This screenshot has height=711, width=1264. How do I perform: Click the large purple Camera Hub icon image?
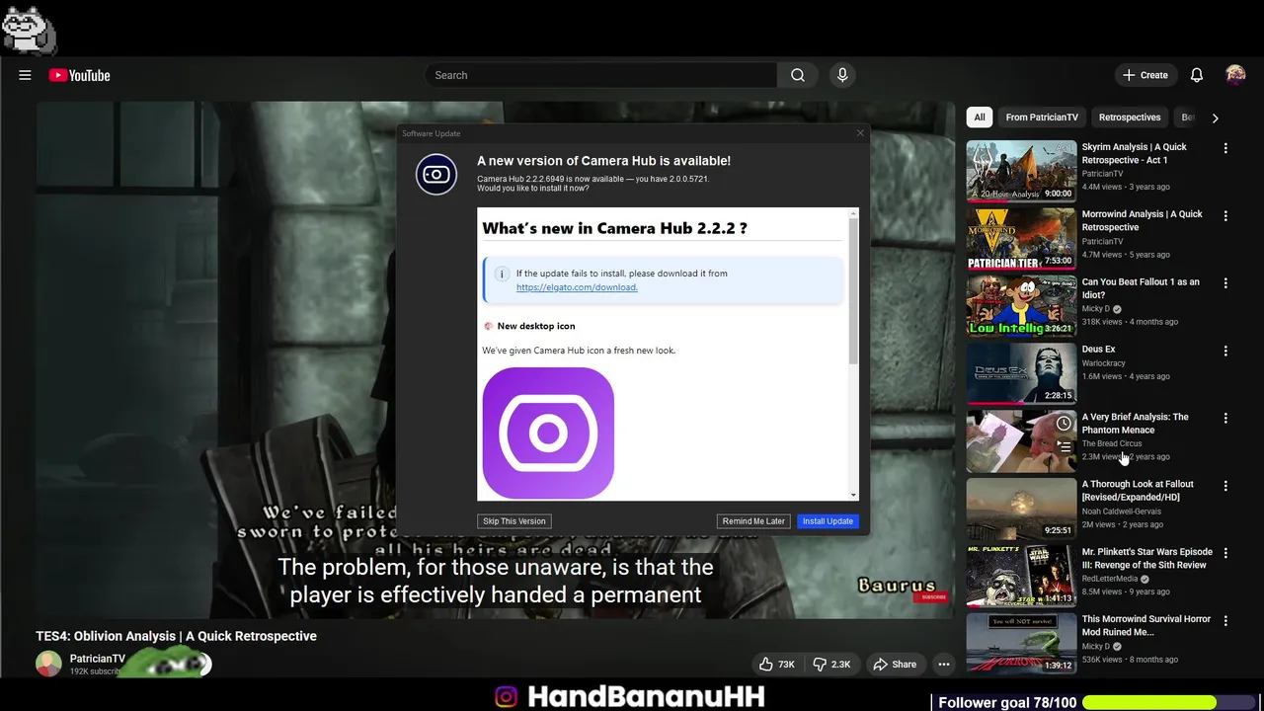[548, 433]
